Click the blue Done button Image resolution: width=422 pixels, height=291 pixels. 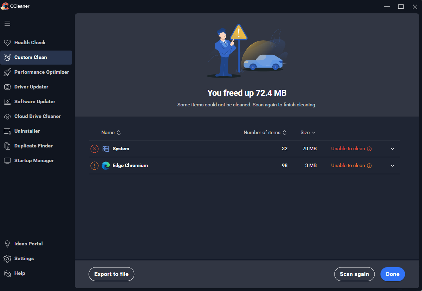point(392,274)
